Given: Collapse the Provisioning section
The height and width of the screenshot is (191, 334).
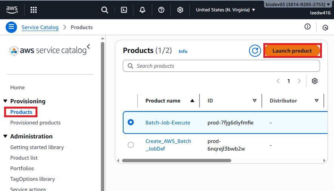Looking at the screenshot, I should point(5,101).
